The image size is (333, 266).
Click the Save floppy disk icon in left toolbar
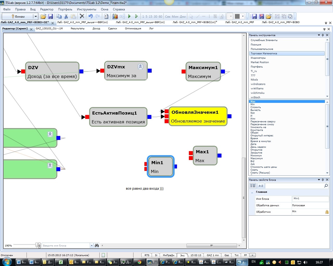coord(50,16)
